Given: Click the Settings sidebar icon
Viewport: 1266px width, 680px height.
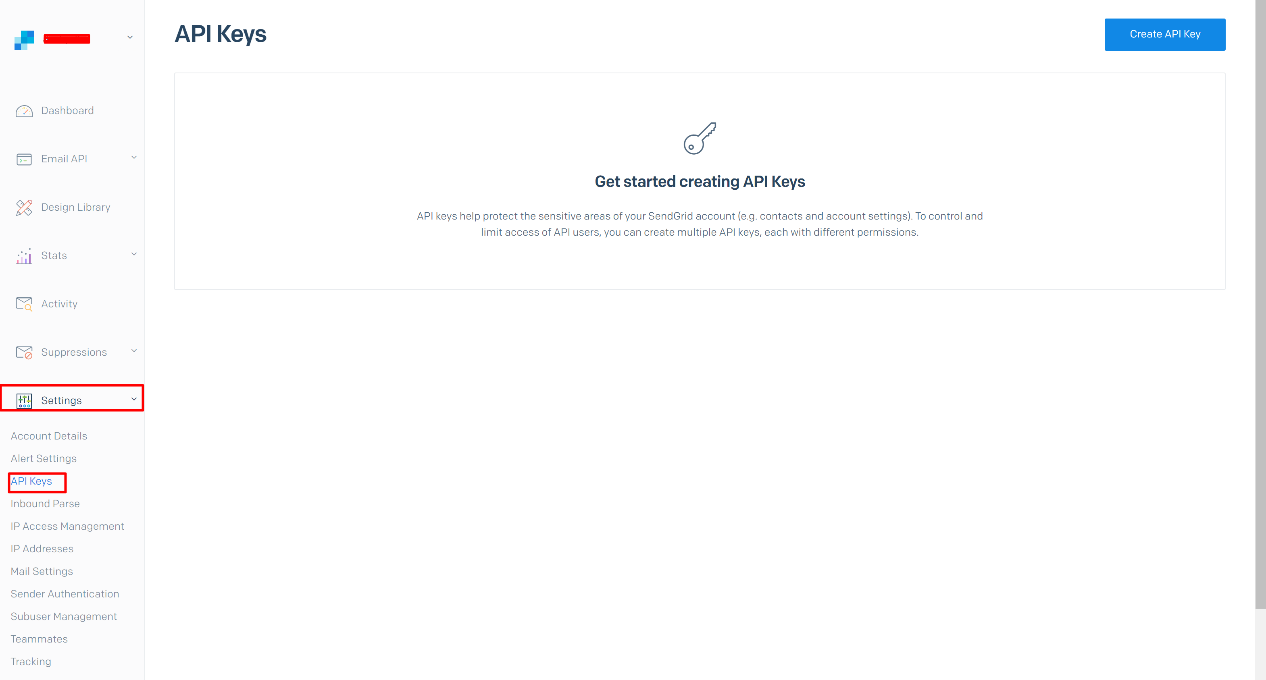Looking at the screenshot, I should 23,400.
